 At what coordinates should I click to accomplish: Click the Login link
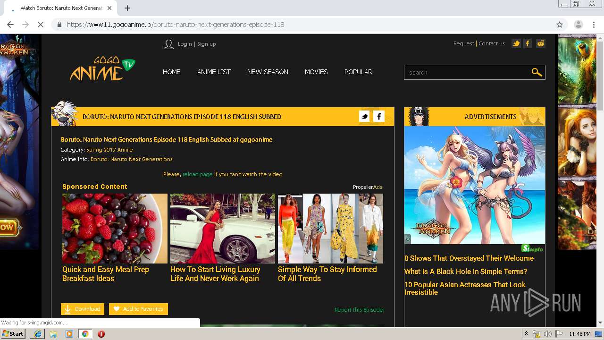tap(185, 44)
